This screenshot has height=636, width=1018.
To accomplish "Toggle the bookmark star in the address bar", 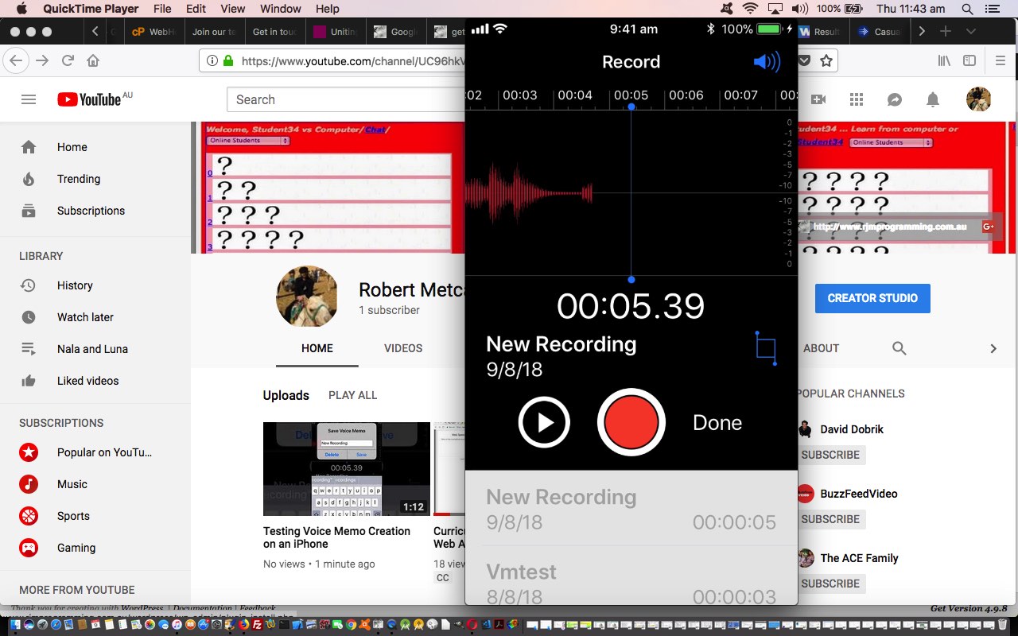I will [x=826, y=60].
